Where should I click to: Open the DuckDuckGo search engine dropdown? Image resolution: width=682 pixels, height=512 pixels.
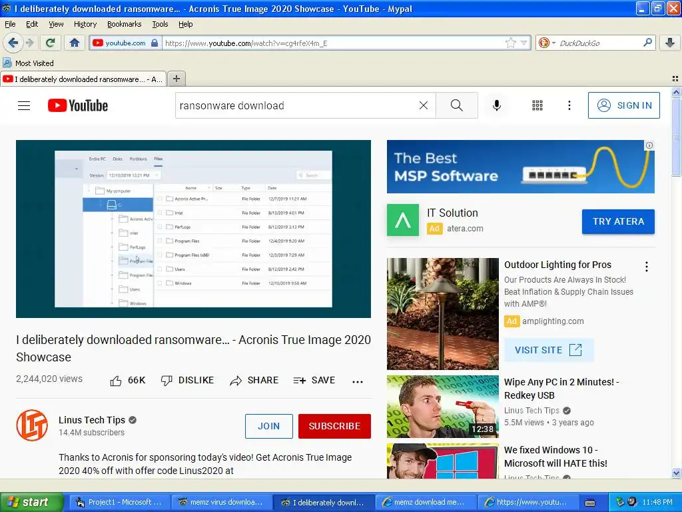(546, 43)
